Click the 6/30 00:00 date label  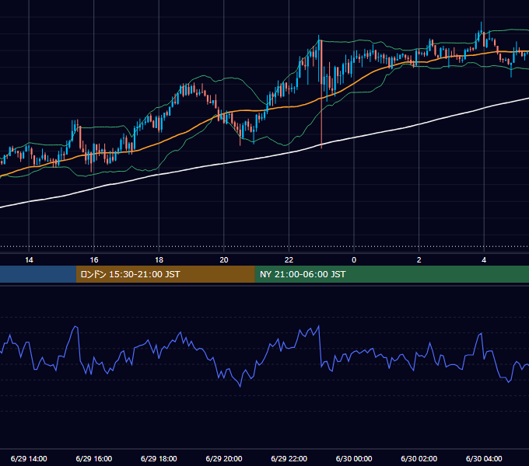tap(354, 458)
